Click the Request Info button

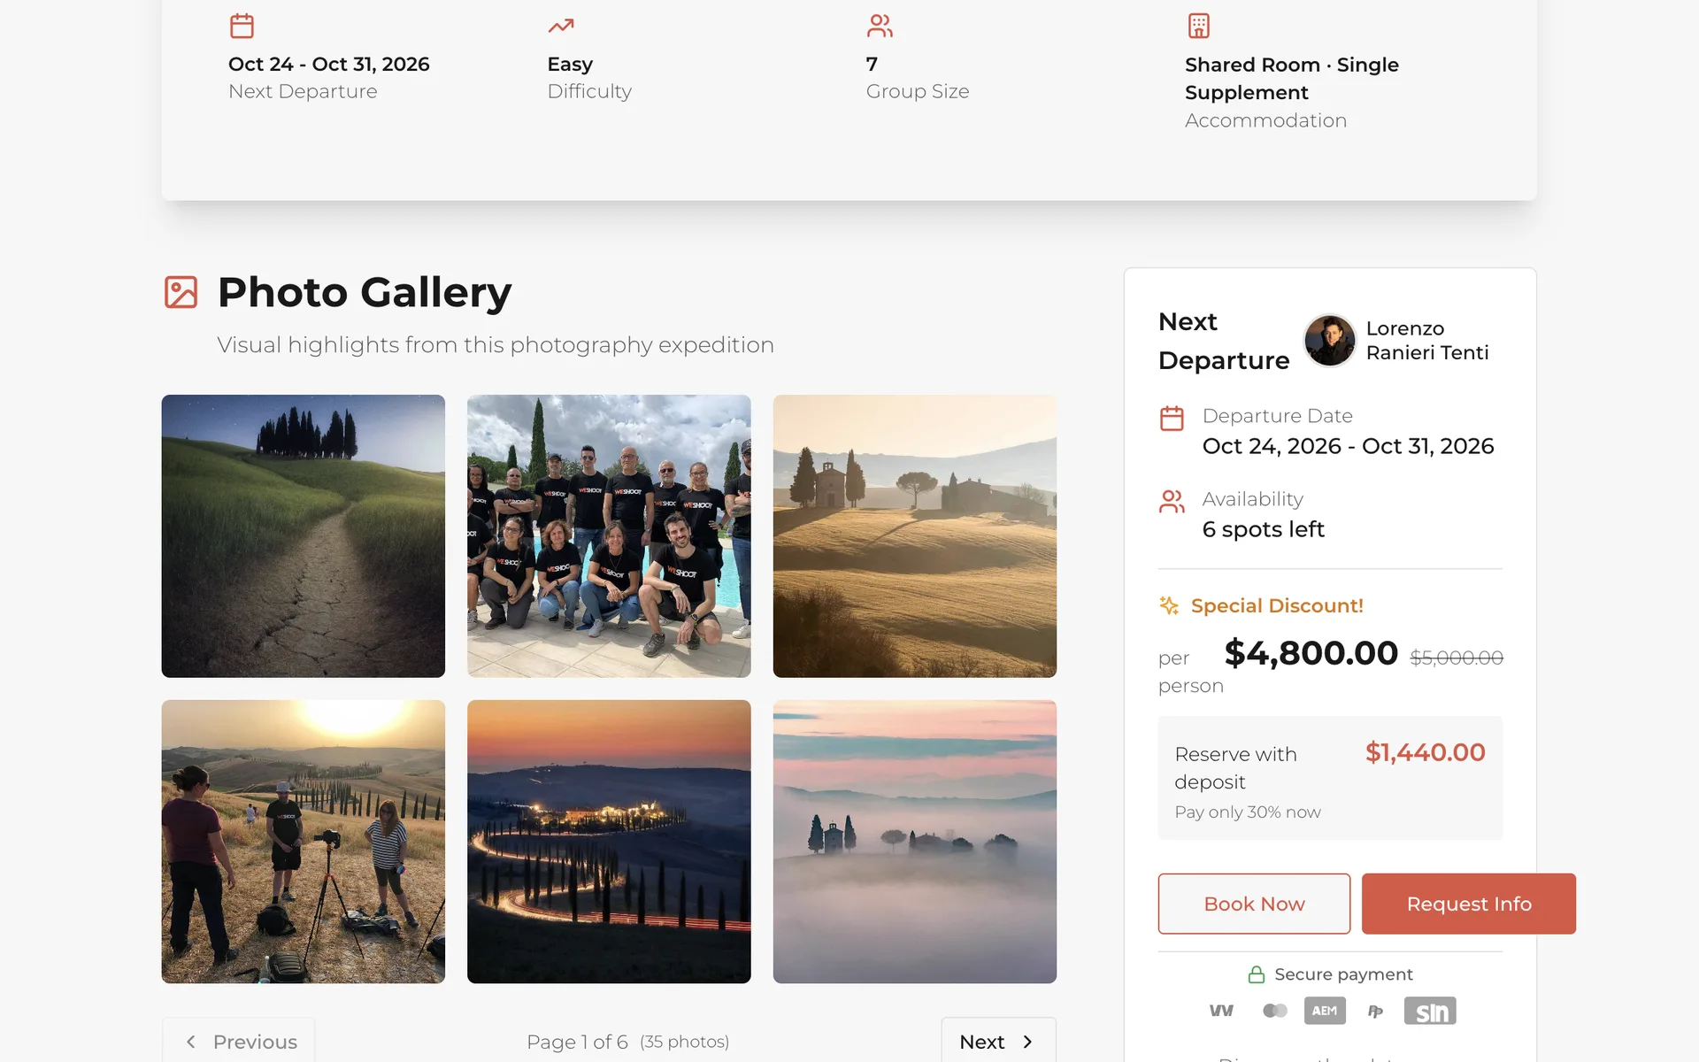click(1469, 904)
